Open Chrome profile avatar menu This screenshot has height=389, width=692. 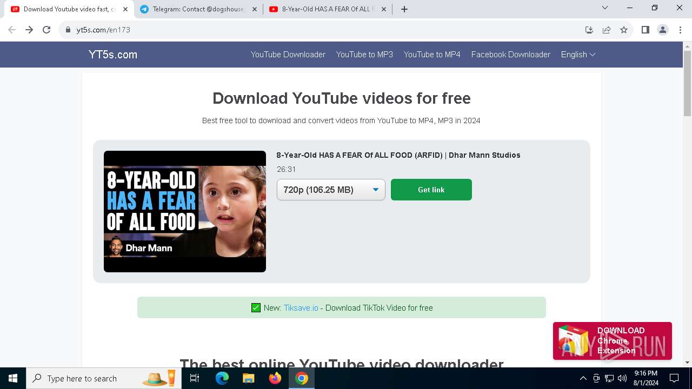coord(663,30)
